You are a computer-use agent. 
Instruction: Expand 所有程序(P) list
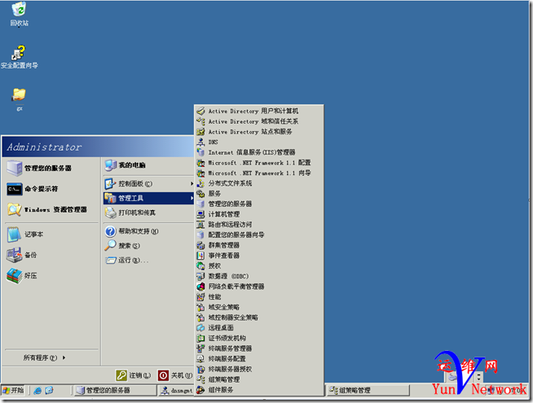click(x=44, y=357)
